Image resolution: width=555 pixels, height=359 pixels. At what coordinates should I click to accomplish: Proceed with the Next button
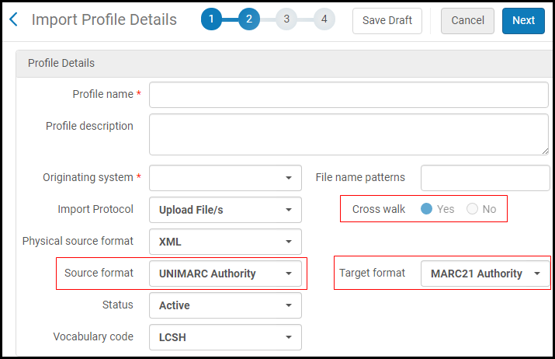pyautogui.click(x=522, y=20)
